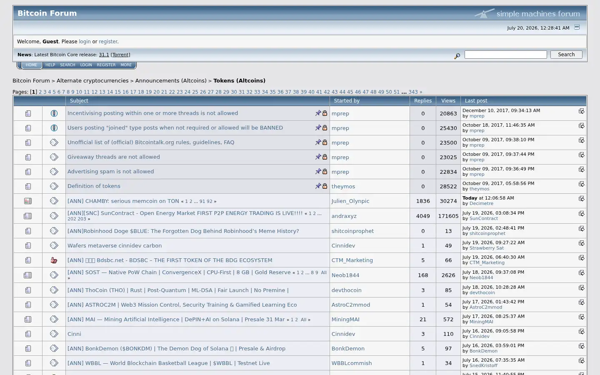Sort topics by Replies column

(423, 101)
